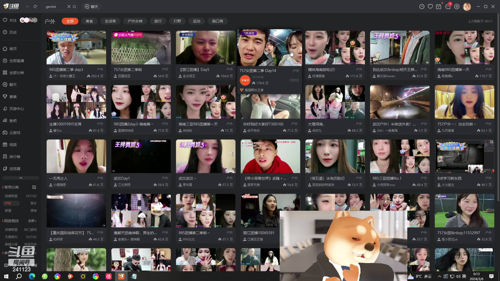Select the 户外女神 category tab
The width and height of the screenshot is (500, 281).
(135, 21)
